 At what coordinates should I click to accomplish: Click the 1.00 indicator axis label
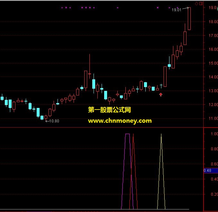tap(214, 134)
